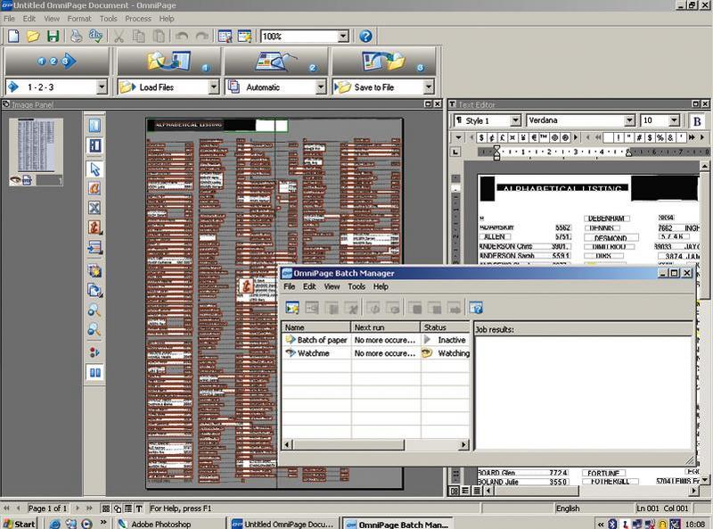Open the Style 1 paragraph style dropdown
Viewport: 713px width, 529px height.
click(515, 120)
